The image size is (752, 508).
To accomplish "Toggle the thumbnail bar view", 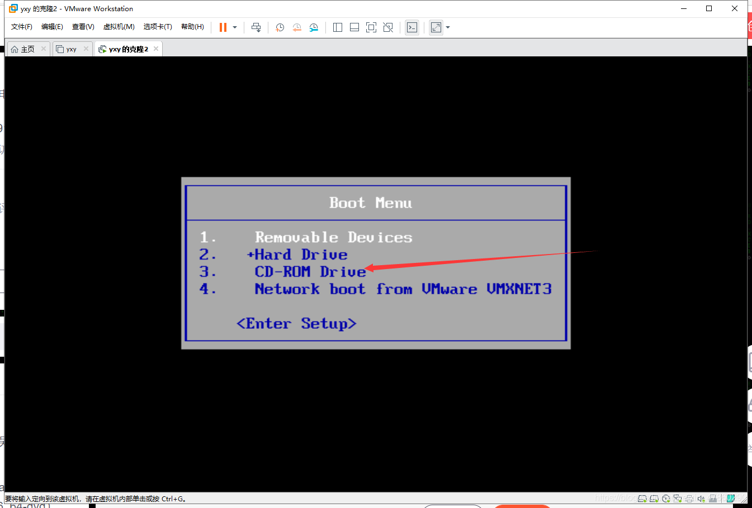I will 354,27.
